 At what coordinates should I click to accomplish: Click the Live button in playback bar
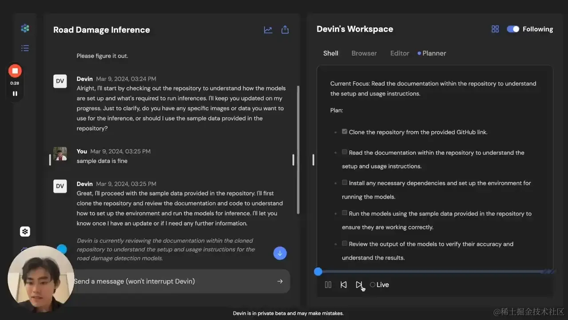tap(379, 285)
